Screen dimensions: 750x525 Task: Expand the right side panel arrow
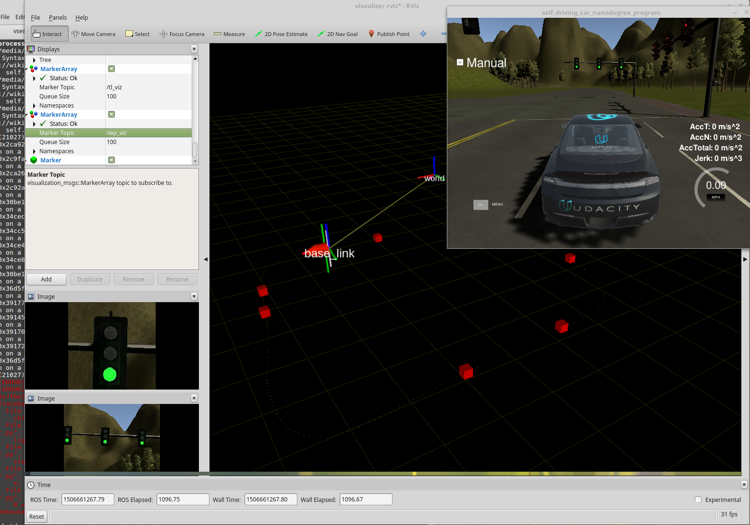click(745, 259)
